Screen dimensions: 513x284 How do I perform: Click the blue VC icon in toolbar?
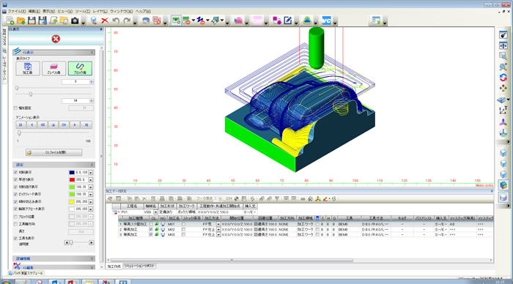pyautogui.click(x=327, y=20)
